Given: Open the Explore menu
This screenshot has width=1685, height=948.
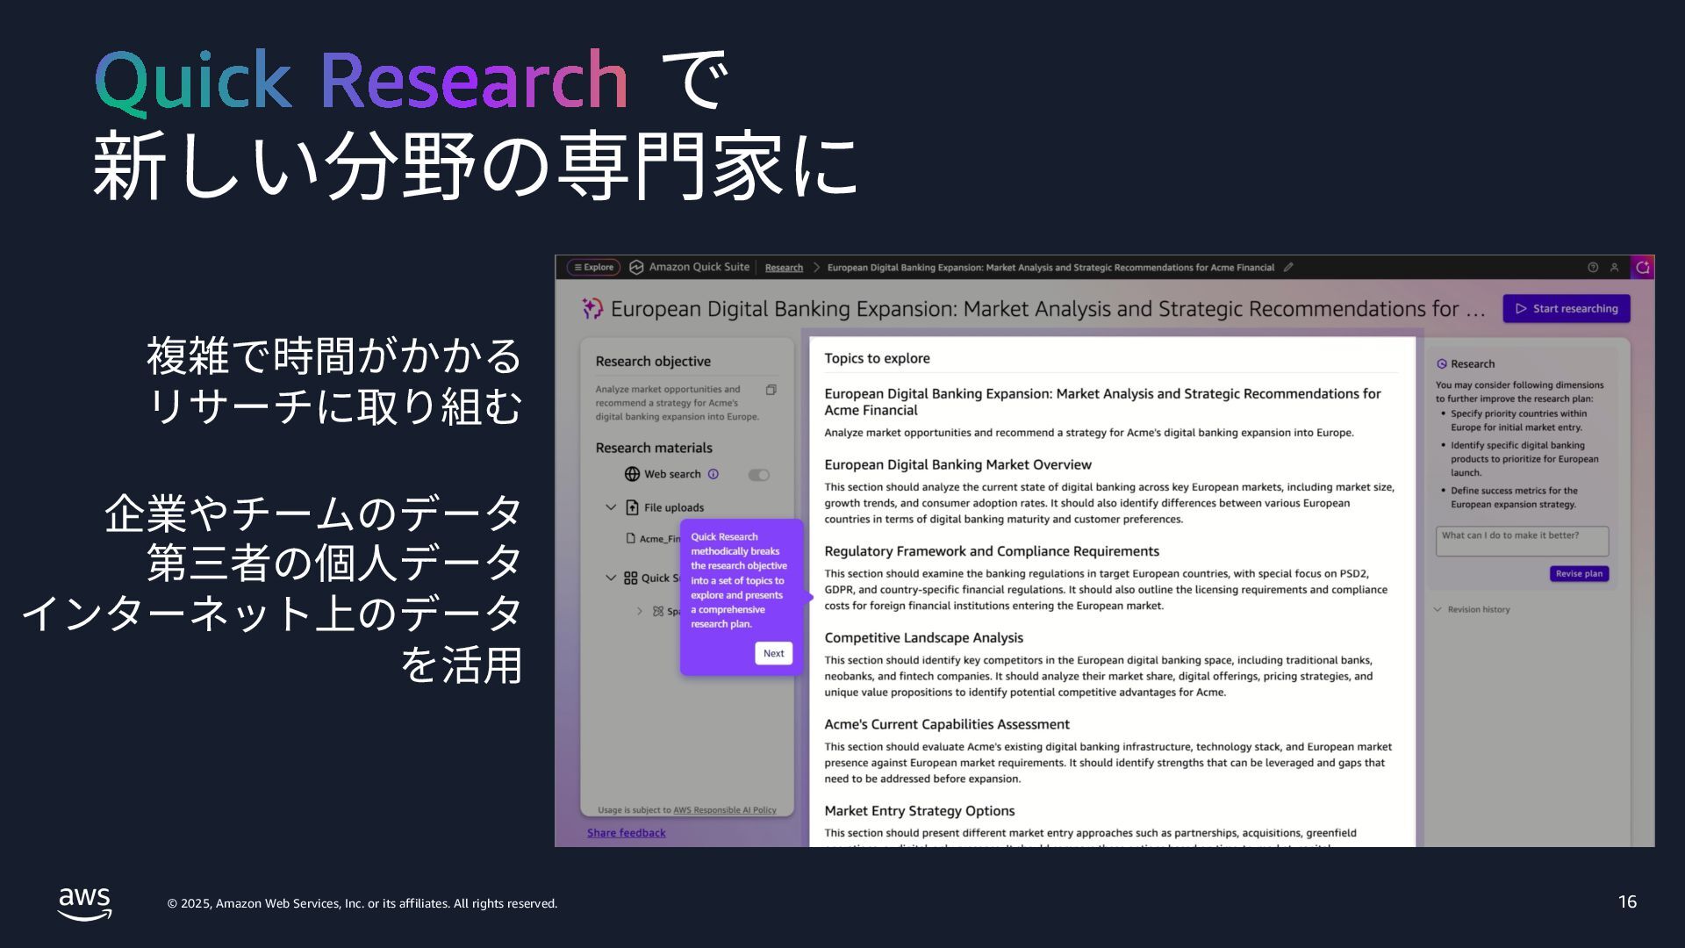Looking at the screenshot, I should (x=594, y=268).
